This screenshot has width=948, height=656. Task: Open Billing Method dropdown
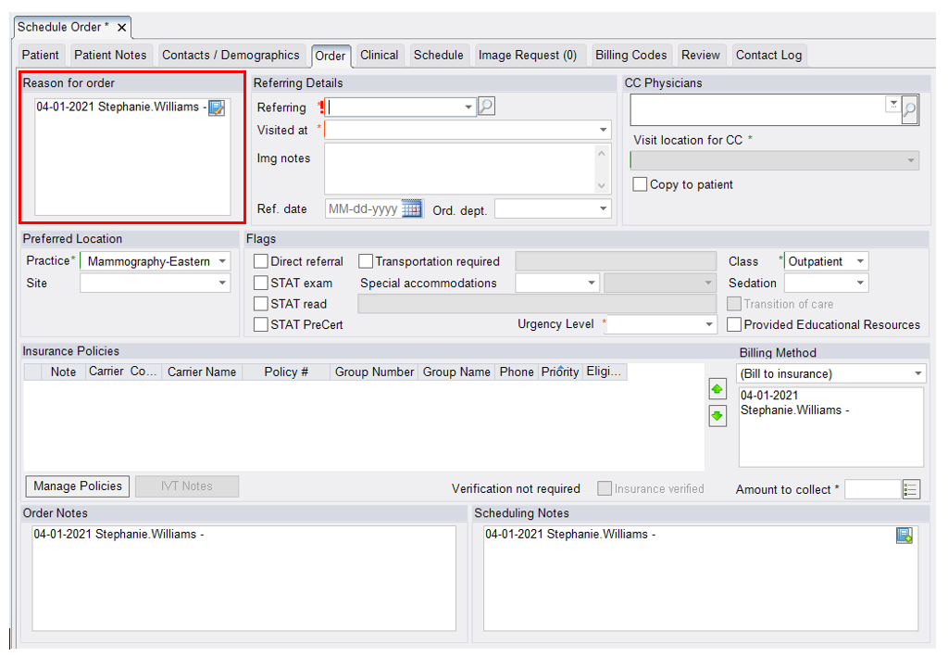pyautogui.click(x=917, y=373)
